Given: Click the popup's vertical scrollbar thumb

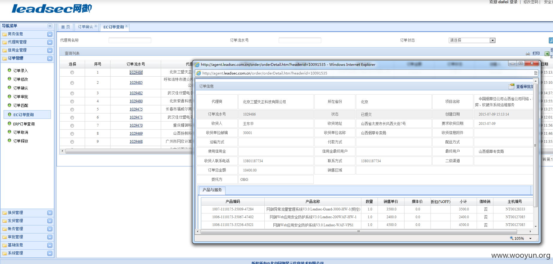Looking at the screenshot, I should click(535, 145).
